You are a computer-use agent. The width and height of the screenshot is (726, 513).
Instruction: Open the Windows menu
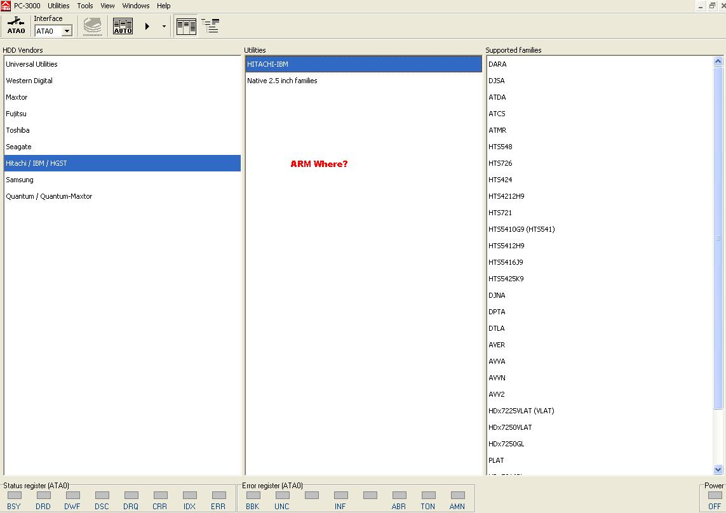pyautogui.click(x=136, y=6)
